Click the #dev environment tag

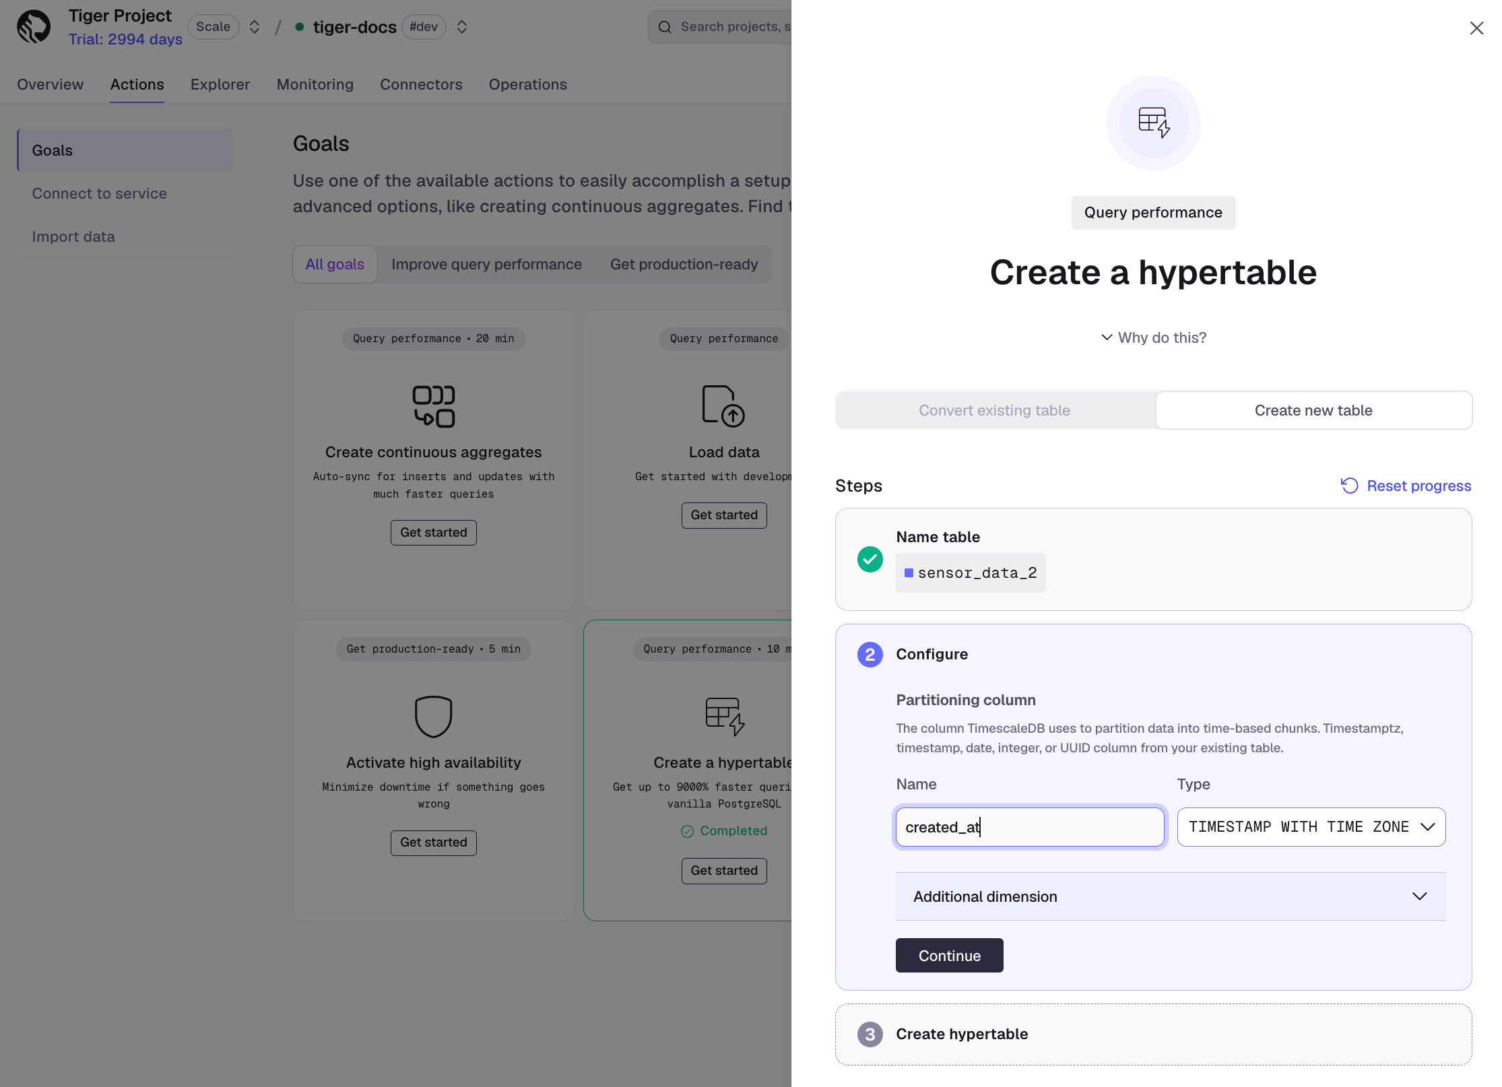click(x=424, y=27)
